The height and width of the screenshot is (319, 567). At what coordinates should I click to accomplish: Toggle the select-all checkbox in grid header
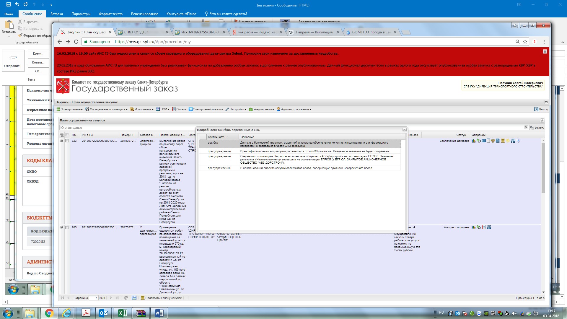point(67,135)
